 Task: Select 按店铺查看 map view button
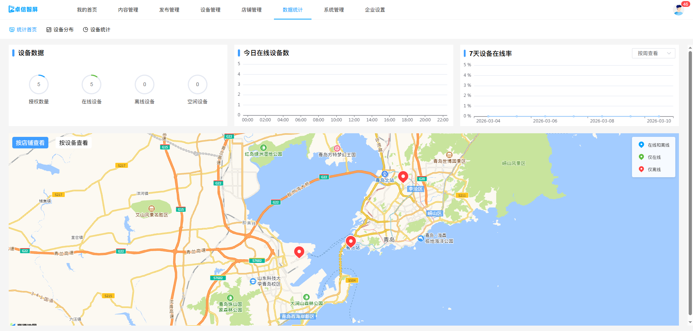coord(30,143)
